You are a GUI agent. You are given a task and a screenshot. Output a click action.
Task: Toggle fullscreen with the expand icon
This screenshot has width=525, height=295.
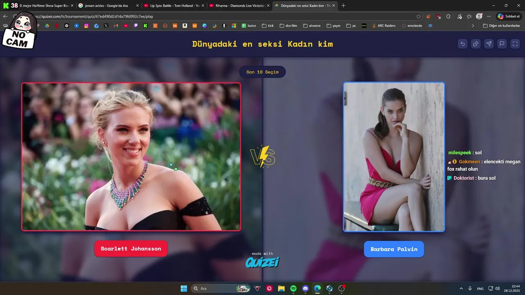[x=515, y=44]
